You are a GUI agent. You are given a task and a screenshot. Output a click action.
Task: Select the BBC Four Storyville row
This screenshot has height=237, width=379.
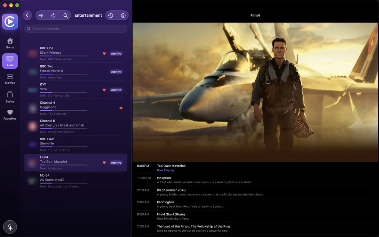[76, 144]
